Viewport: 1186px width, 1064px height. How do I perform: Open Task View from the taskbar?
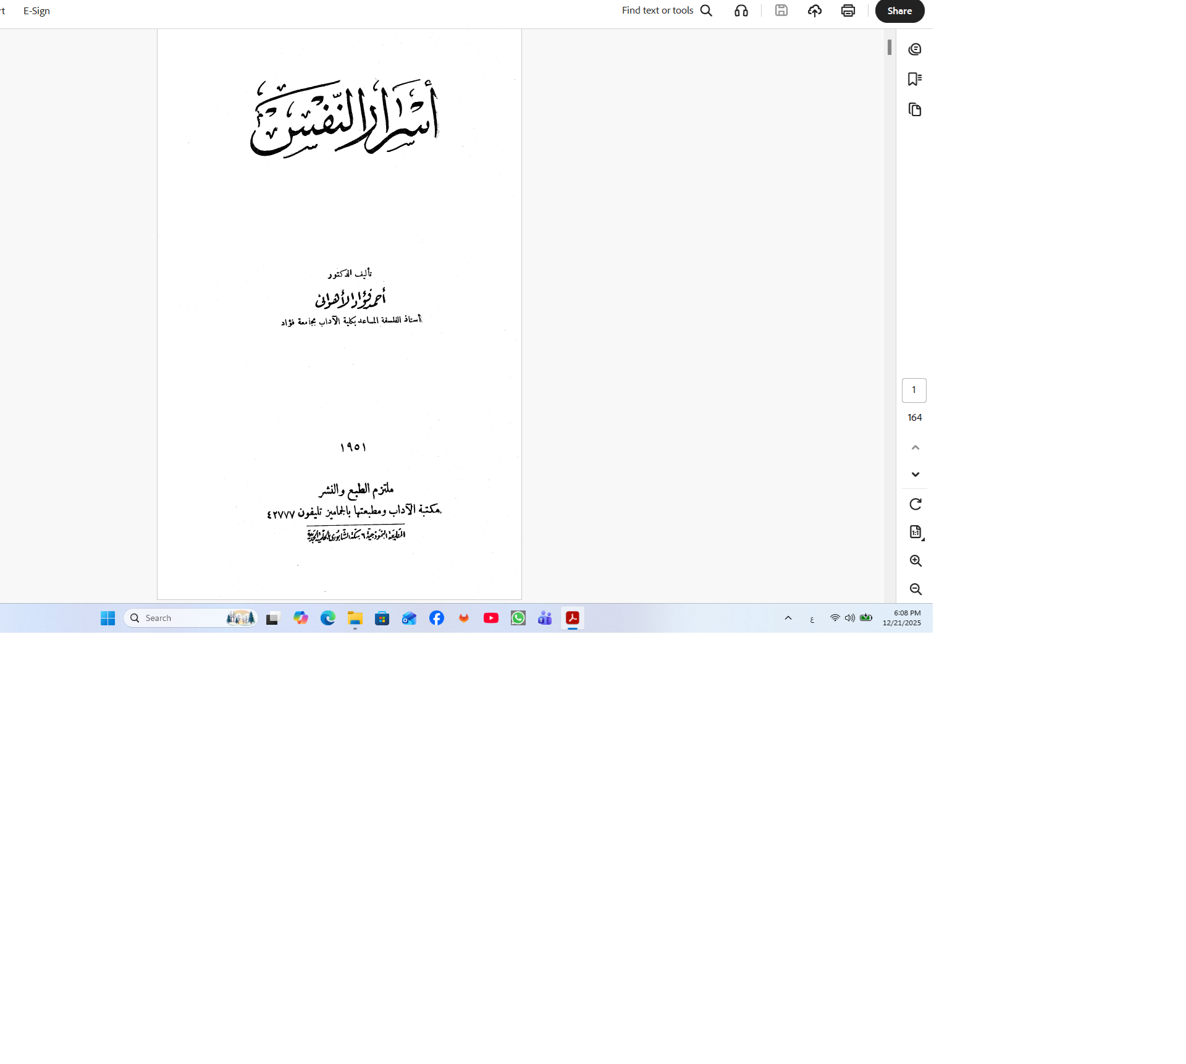pos(273,618)
